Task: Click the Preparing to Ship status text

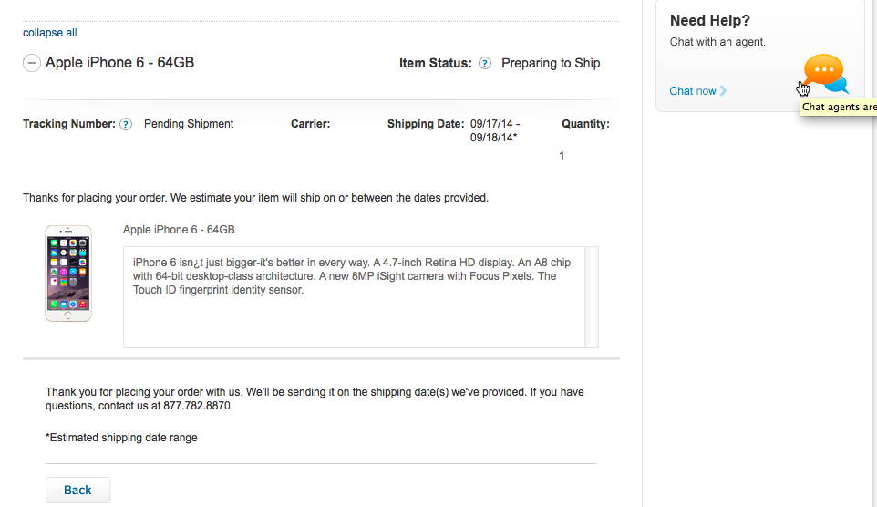Action: pyautogui.click(x=551, y=63)
